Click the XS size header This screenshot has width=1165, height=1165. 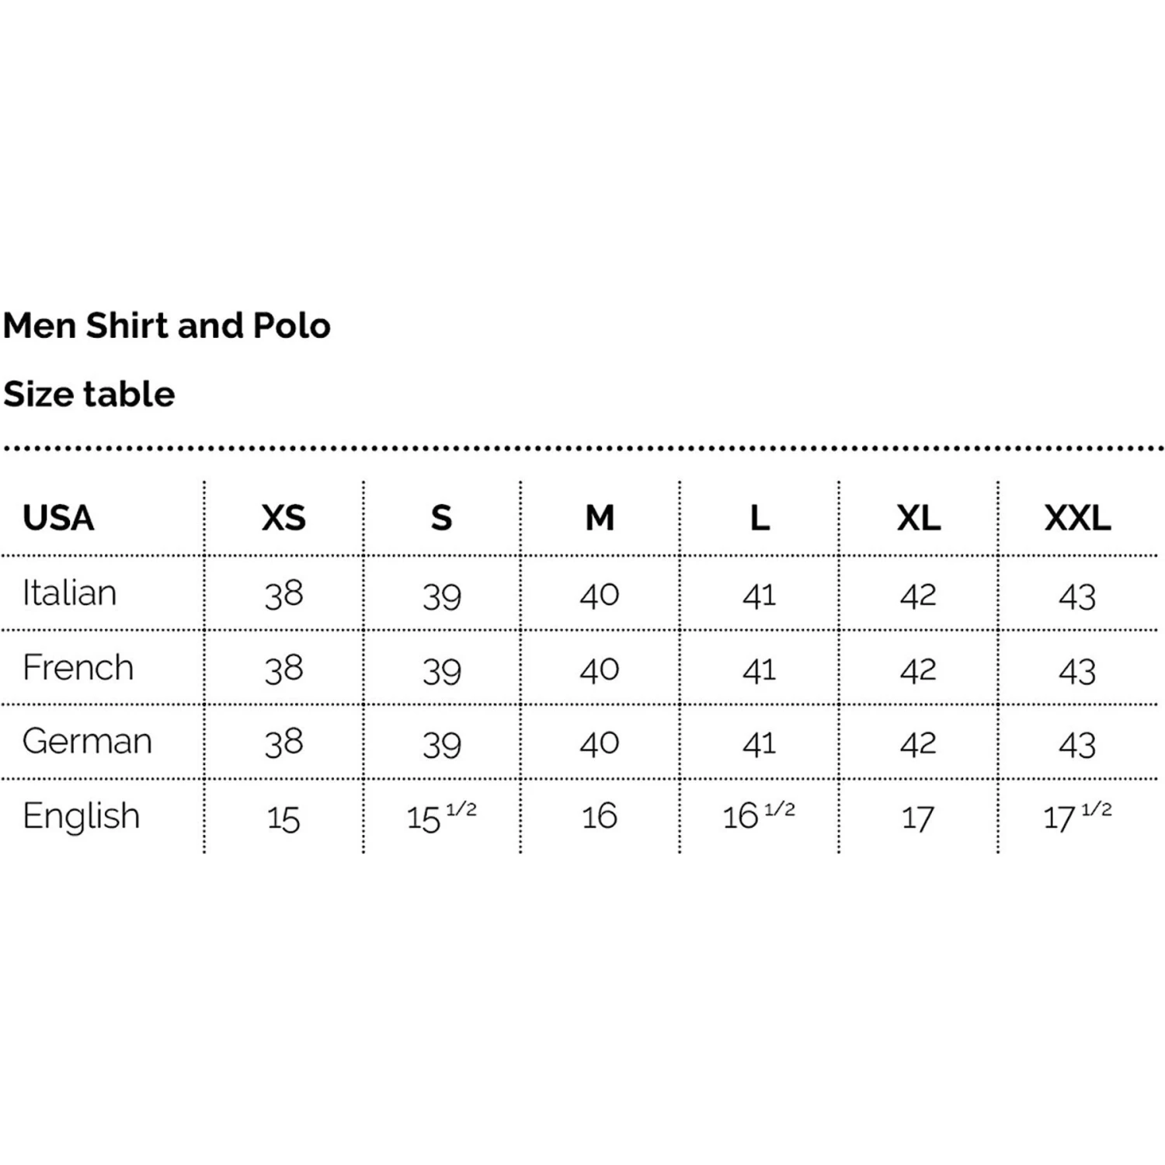[283, 518]
